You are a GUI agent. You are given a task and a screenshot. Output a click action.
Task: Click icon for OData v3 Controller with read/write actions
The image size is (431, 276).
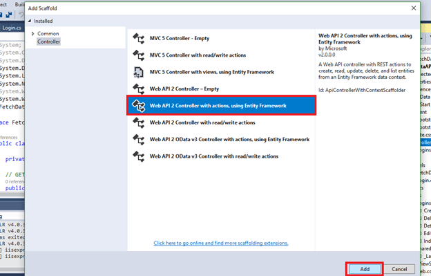(139, 156)
